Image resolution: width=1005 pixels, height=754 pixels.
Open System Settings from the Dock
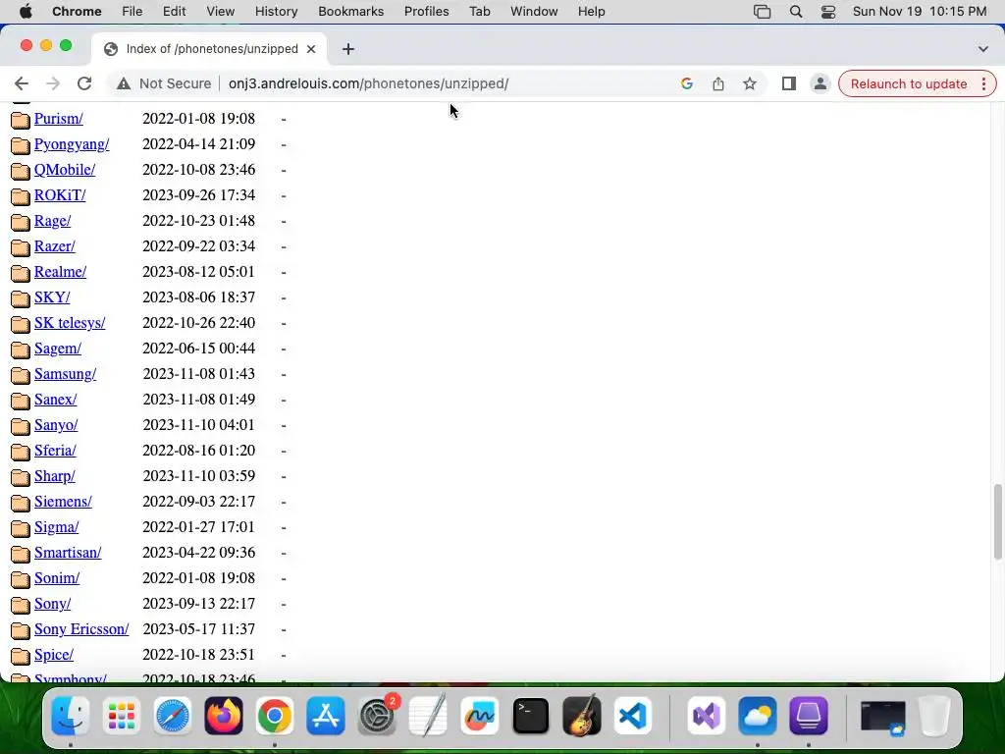pyautogui.click(x=377, y=716)
